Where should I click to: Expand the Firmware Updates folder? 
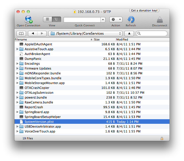click(x=17, y=69)
